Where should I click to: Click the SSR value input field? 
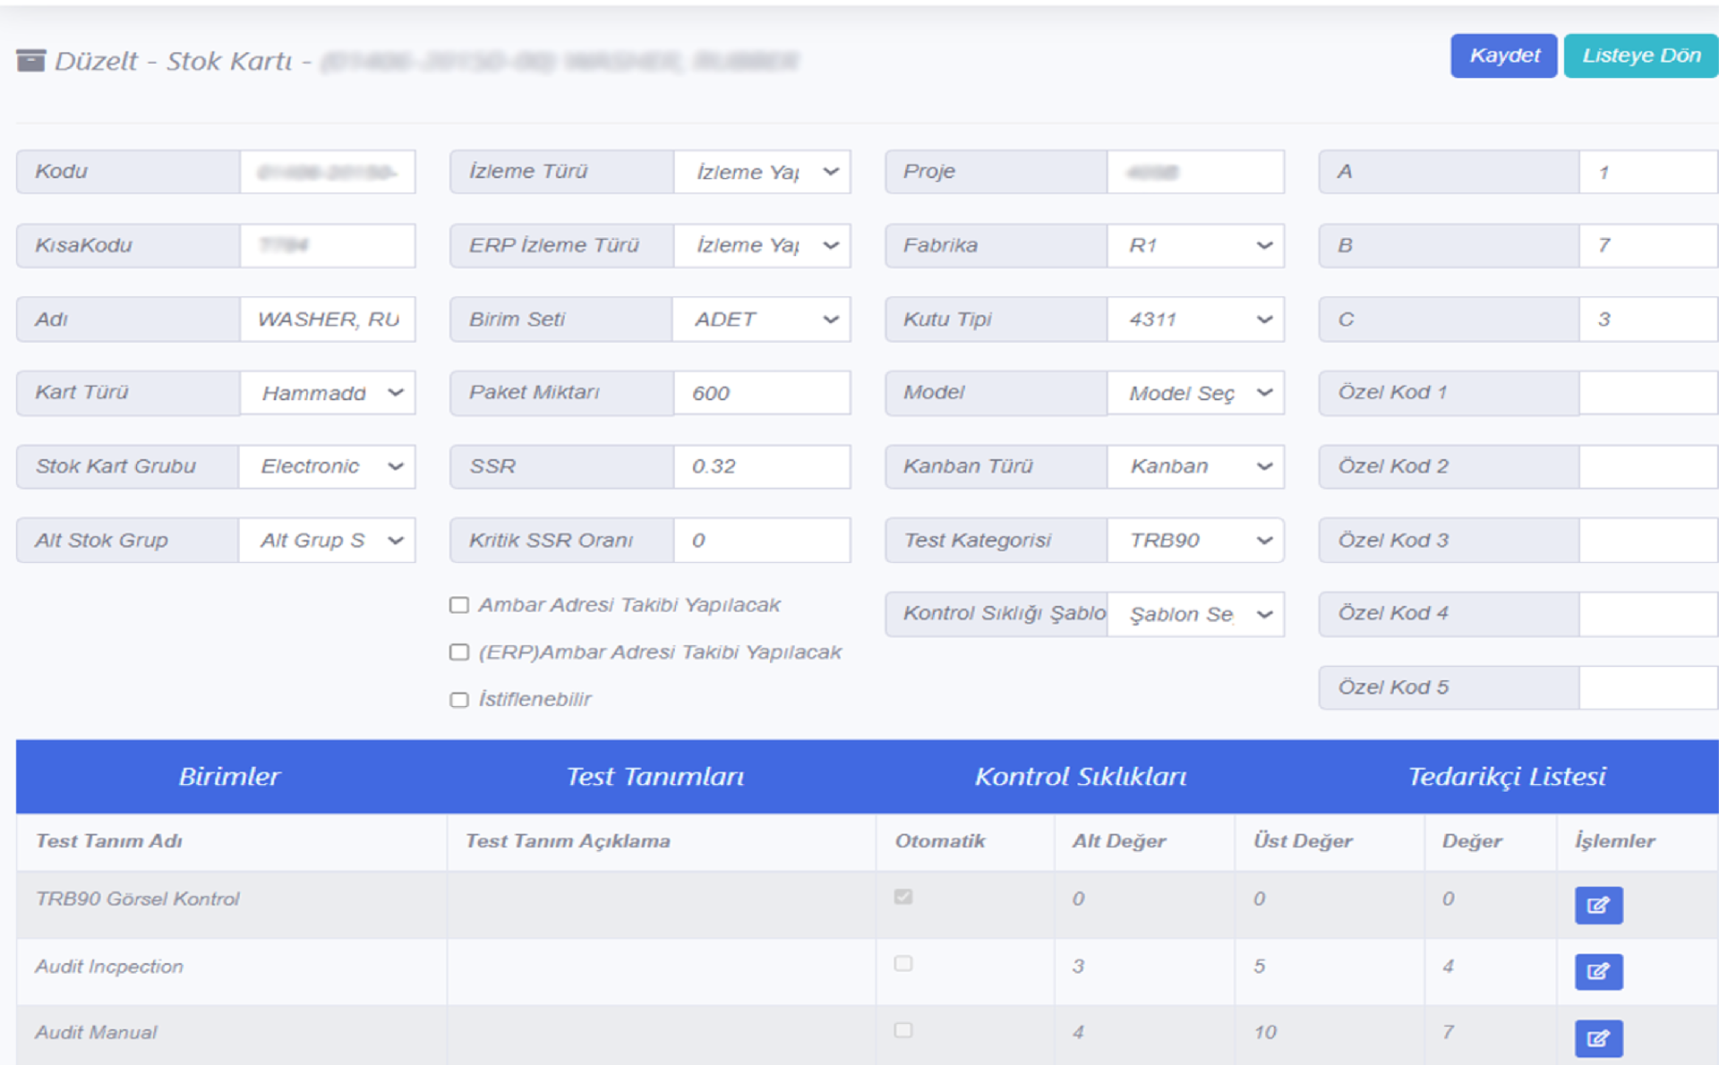pos(761,466)
